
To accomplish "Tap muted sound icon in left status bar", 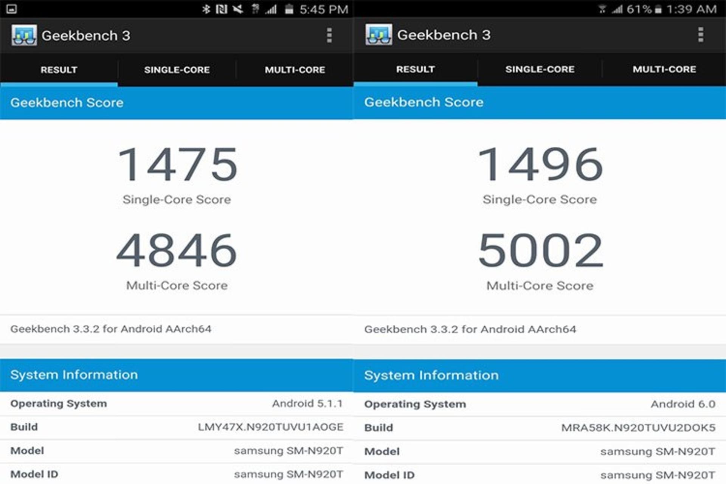I will (238, 9).
